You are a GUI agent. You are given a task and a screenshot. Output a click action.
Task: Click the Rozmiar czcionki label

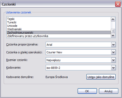[17, 60]
